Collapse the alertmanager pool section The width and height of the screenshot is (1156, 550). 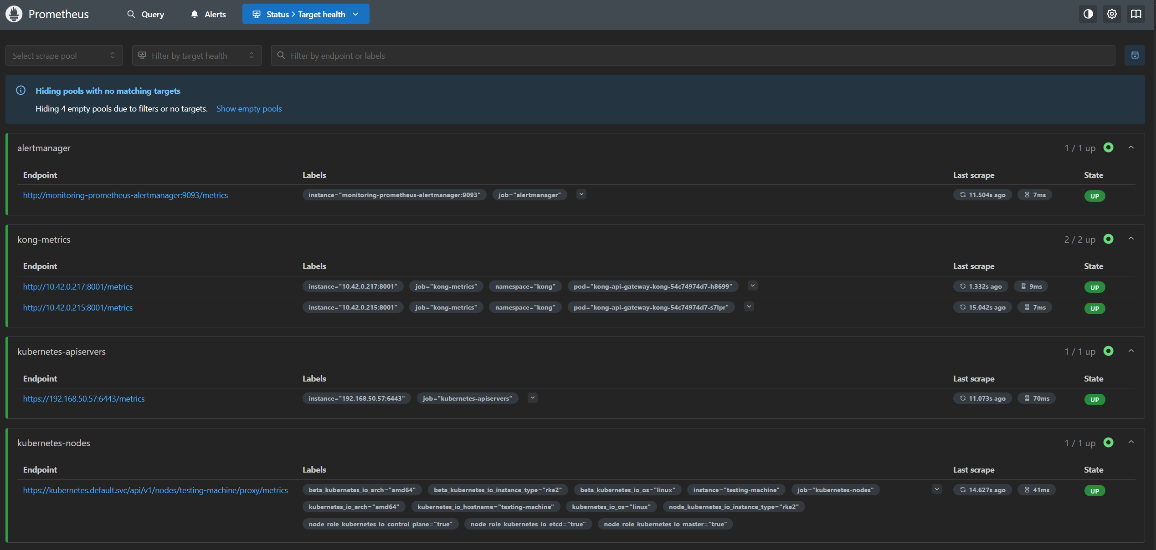pos(1131,148)
